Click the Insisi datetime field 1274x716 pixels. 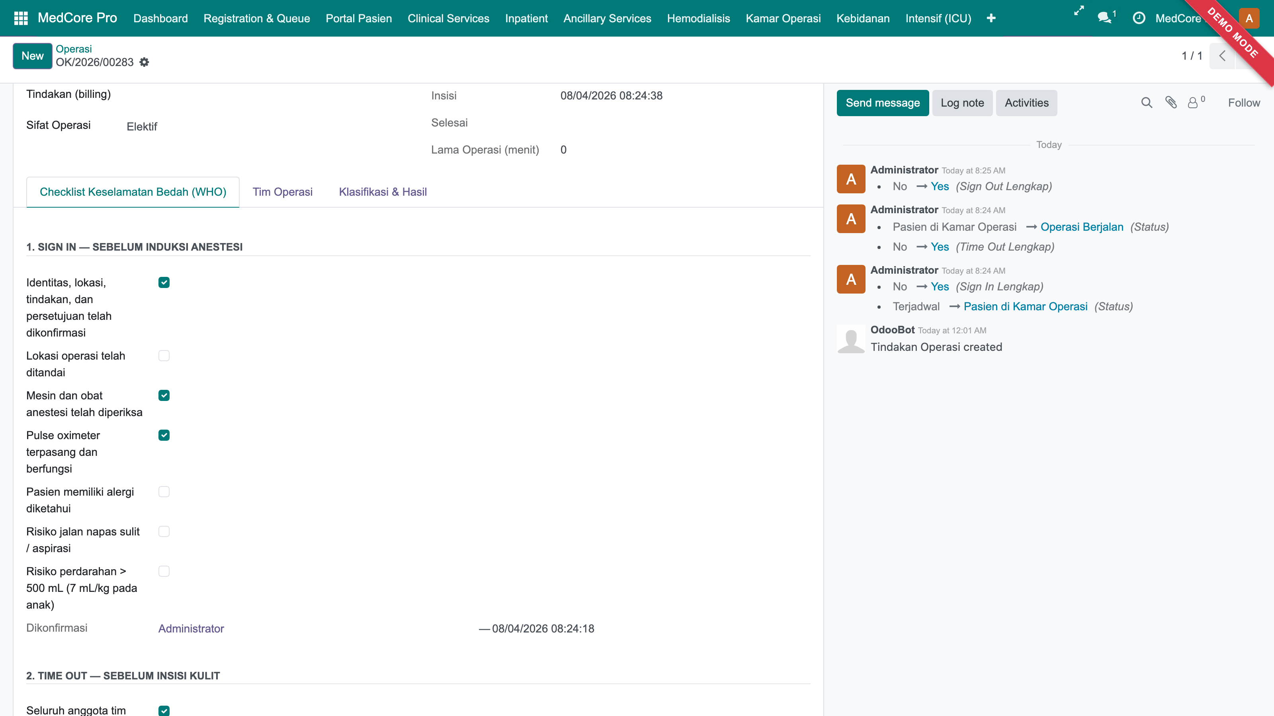611,96
